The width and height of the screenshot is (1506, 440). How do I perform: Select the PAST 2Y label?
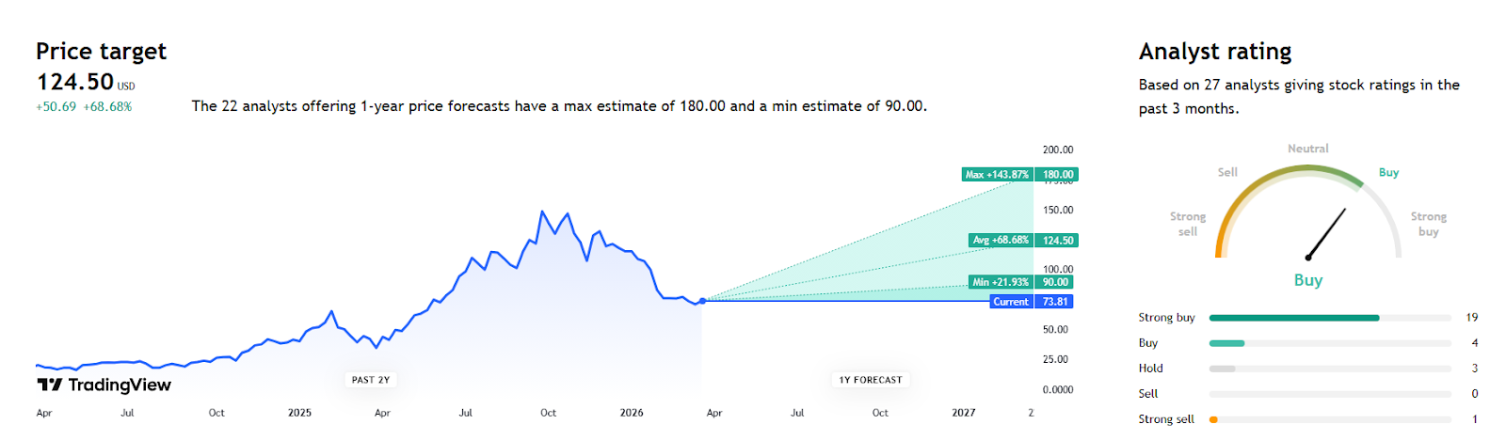click(x=370, y=380)
